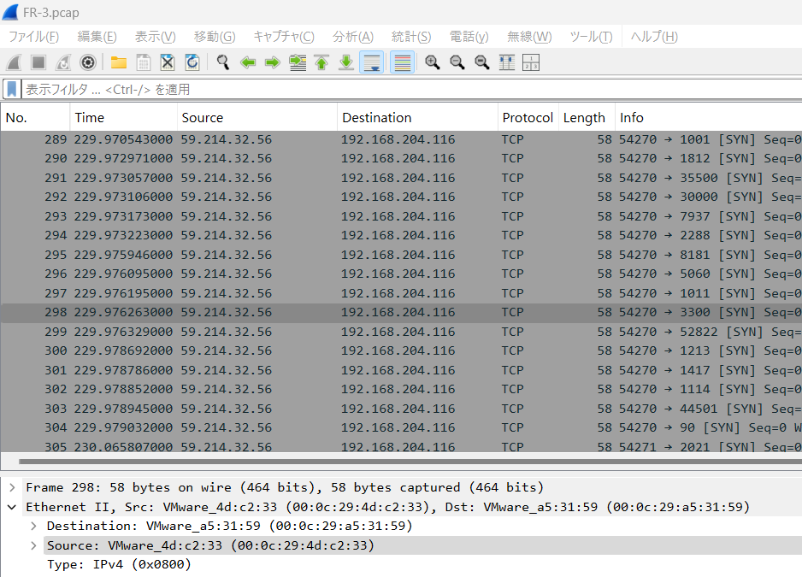Open the 電話(y) menu
The image size is (802, 577).
click(469, 36)
